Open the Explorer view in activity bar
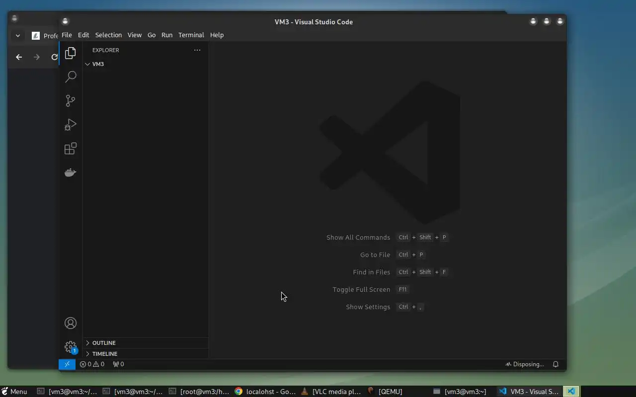Screen dimensions: 636x397 71,53
